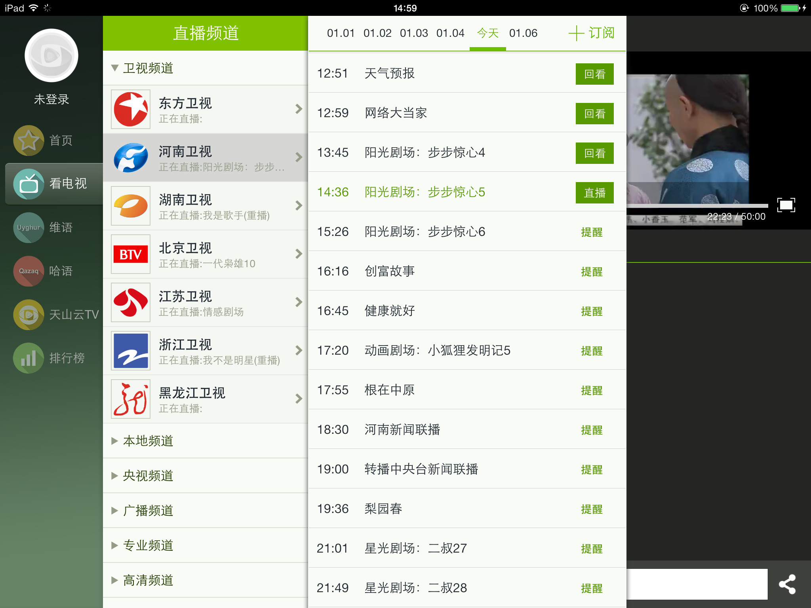The height and width of the screenshot is (608, 811).
Task: Open 天山云TV from sidebar
Action: point(29,314)
